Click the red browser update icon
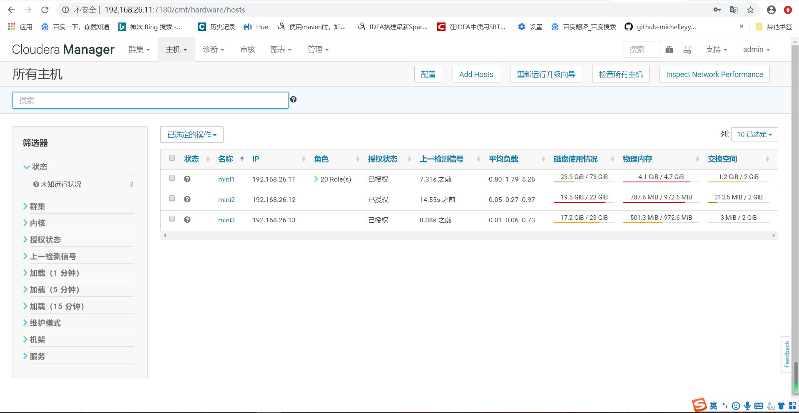 (x=788, y=10)
